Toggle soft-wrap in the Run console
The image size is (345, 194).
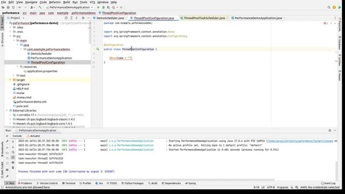(13, 152)
